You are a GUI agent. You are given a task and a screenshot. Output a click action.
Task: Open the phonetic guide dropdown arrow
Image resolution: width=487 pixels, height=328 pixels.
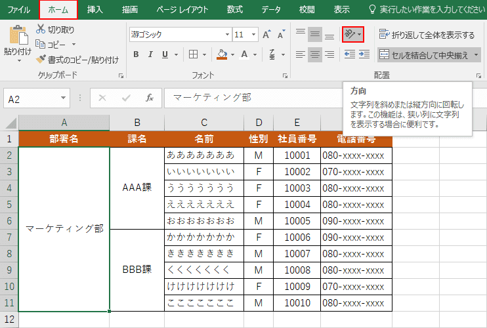coord(284,55)
